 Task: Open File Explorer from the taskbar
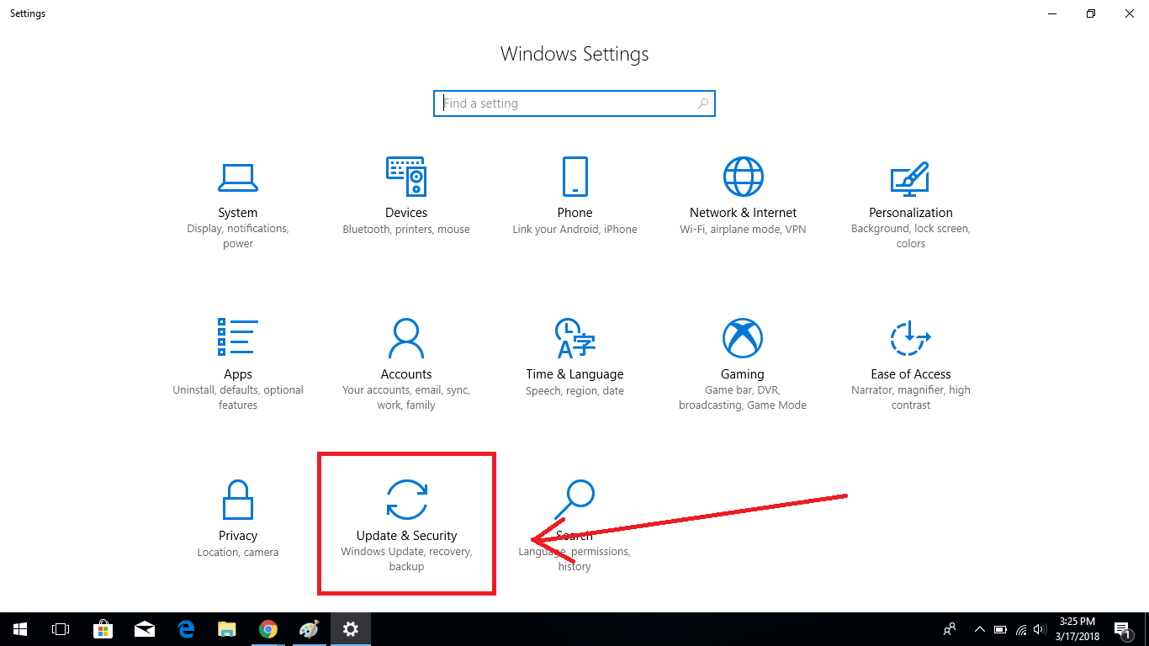coord(227,629)
